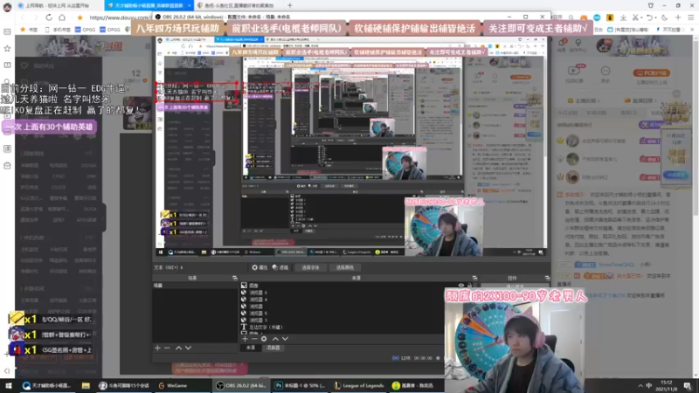
Task: Move scene up arrow in Scenes panel
Action: click(178, 348)
